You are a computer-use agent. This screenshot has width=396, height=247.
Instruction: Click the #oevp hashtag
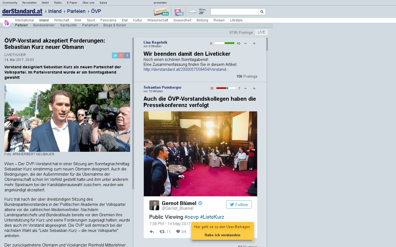191,217
